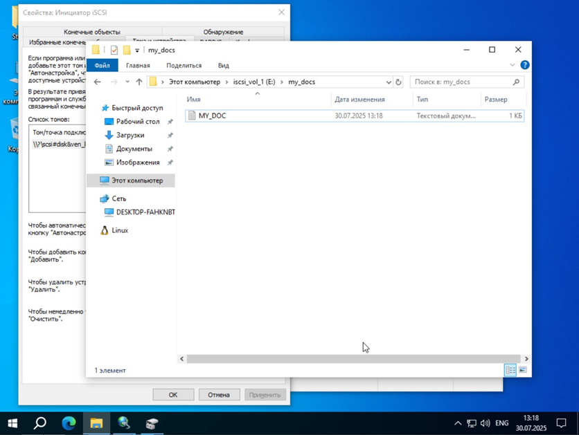Refresh the my_docs folder view
The height and width of the screenshot is (435, 579).
pyautogui.click(x=398, y=82)
